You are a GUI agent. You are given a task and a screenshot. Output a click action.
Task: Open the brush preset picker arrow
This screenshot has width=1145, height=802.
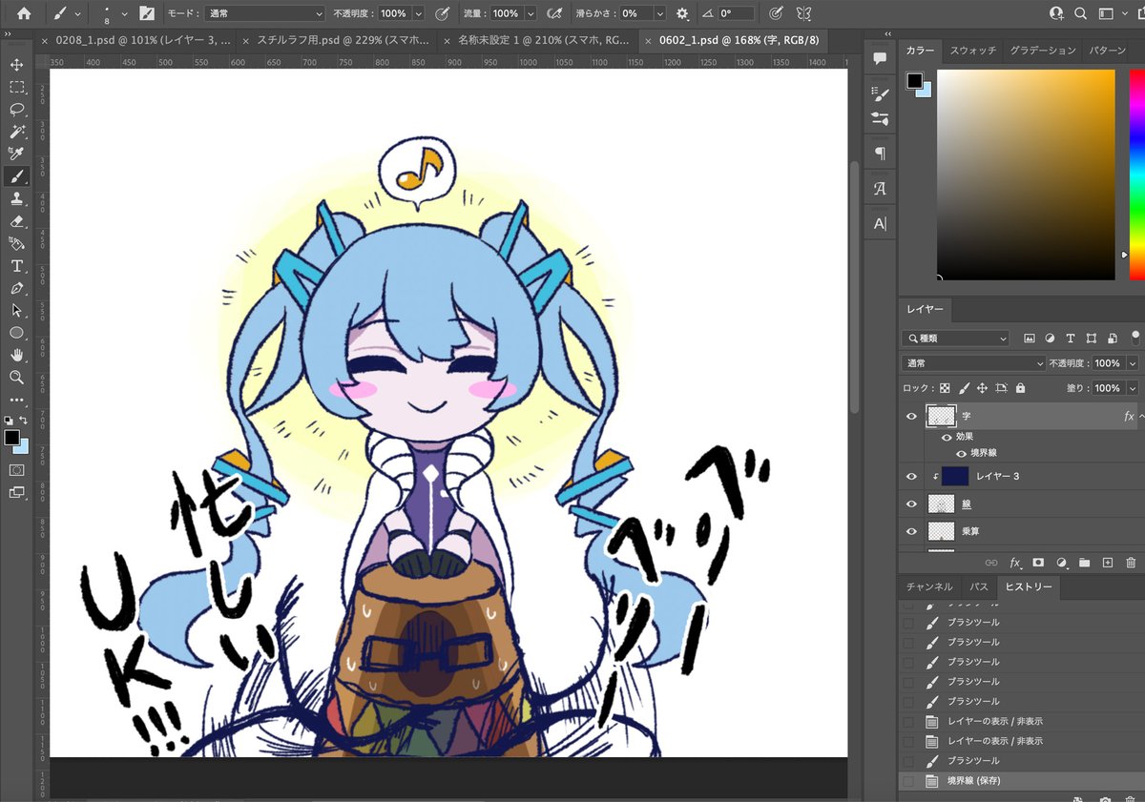click(124, 13)
